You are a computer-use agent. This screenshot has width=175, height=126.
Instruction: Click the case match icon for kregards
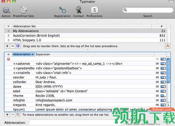157,105
